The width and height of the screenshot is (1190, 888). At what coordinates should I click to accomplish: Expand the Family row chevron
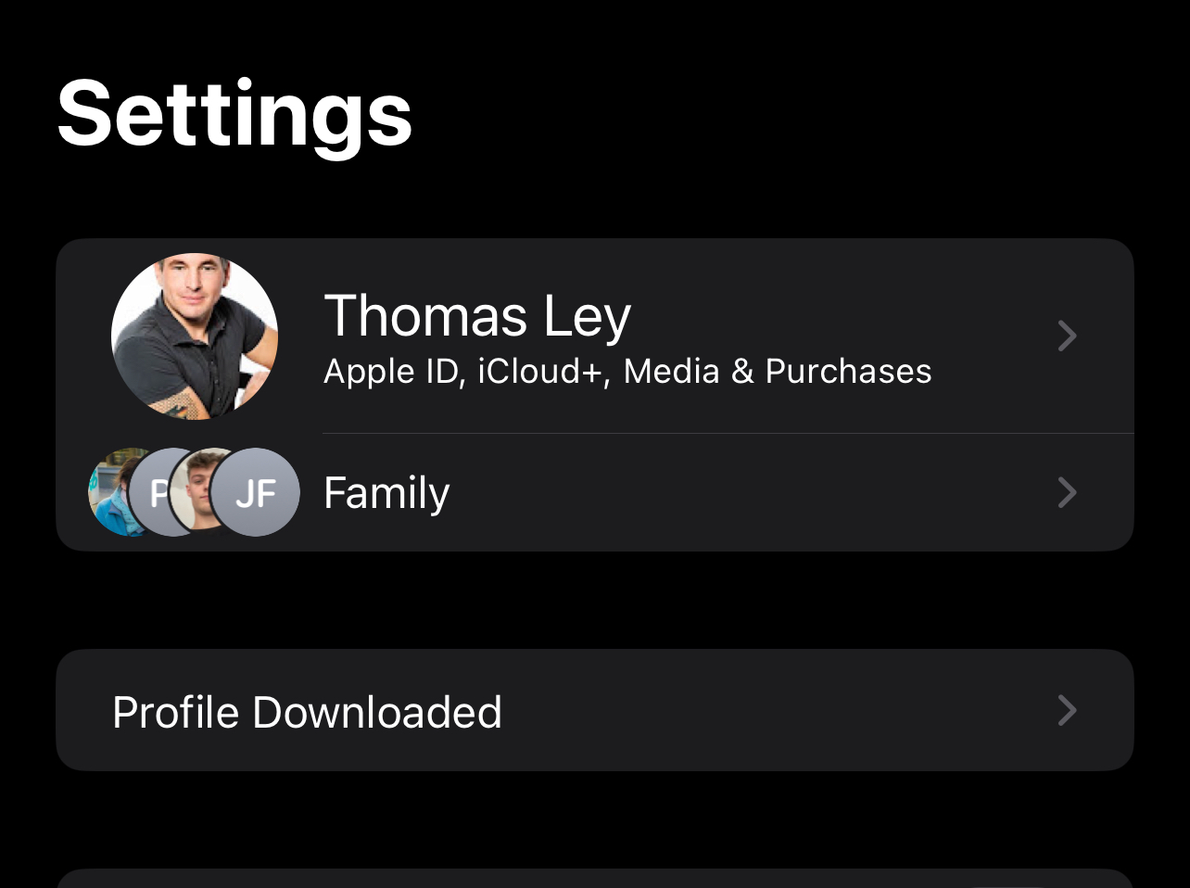tap(1067, 492)
